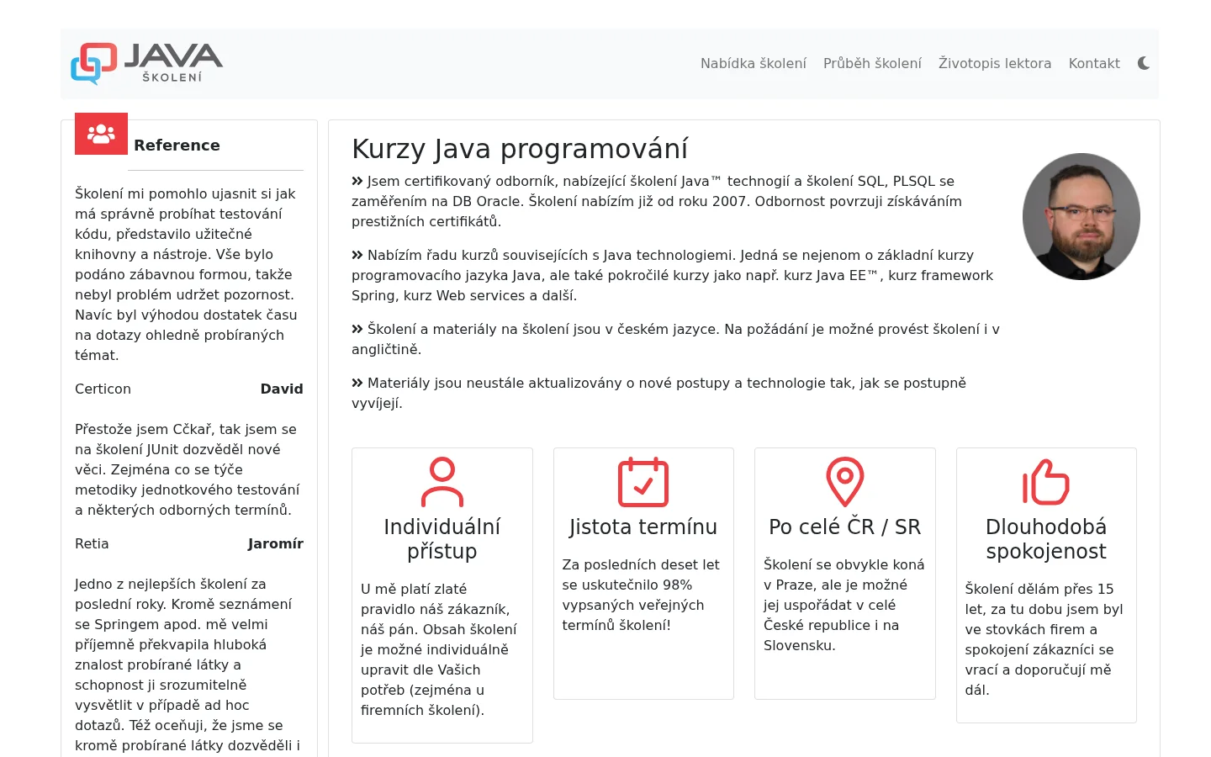Click the Retia company name

point(92,543)
